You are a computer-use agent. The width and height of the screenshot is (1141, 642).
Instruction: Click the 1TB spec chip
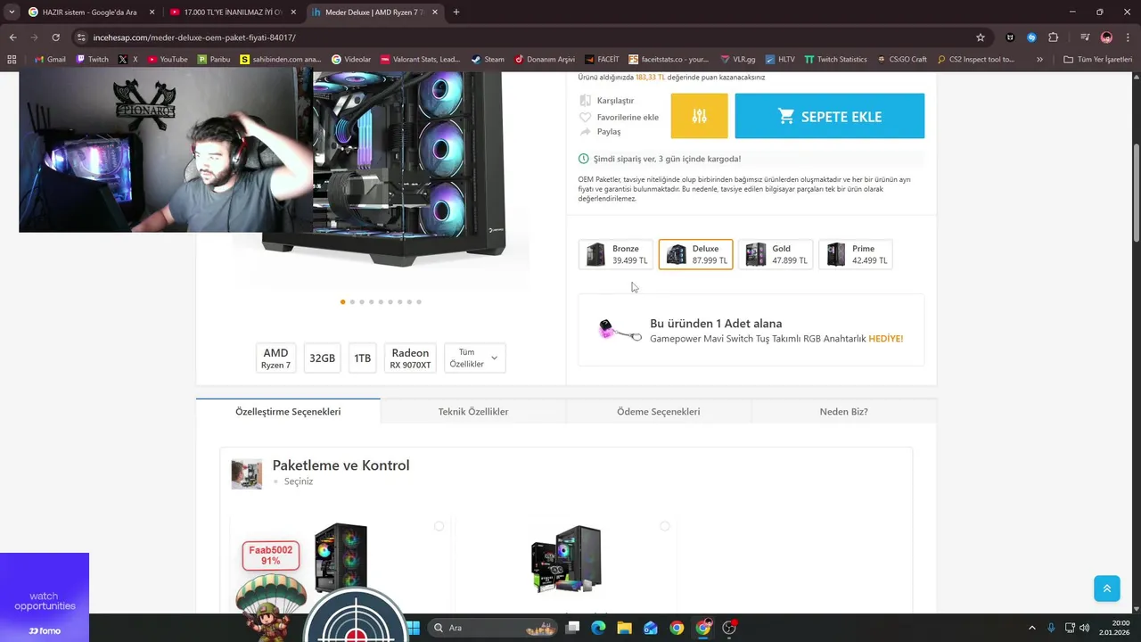362,358
